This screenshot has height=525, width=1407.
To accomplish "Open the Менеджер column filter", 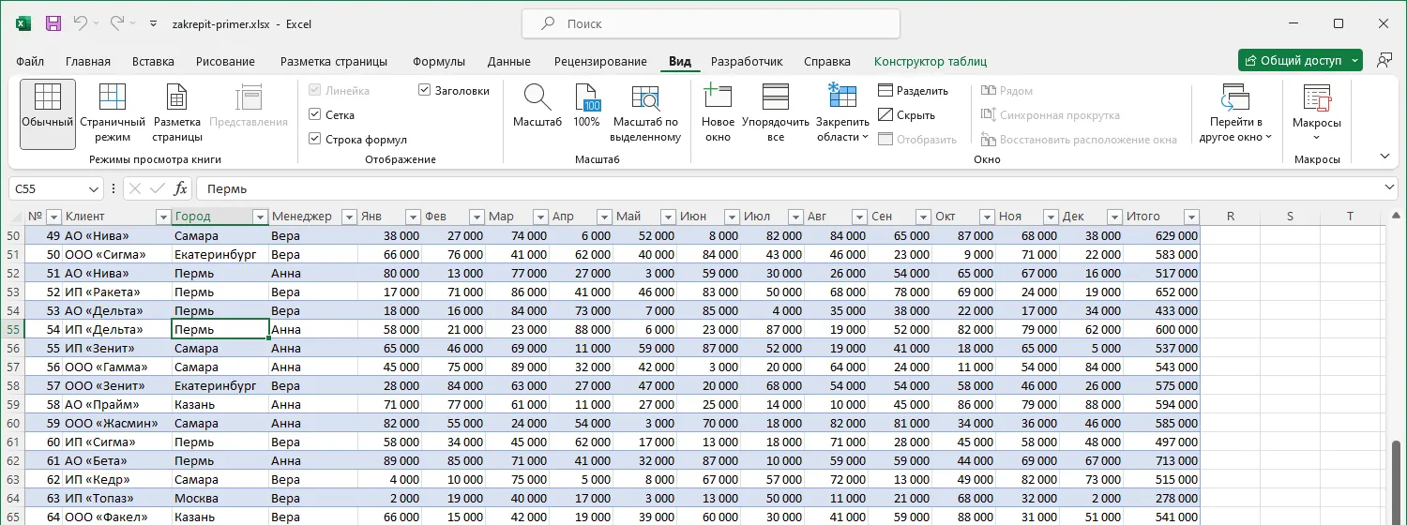I will (349, 217).
